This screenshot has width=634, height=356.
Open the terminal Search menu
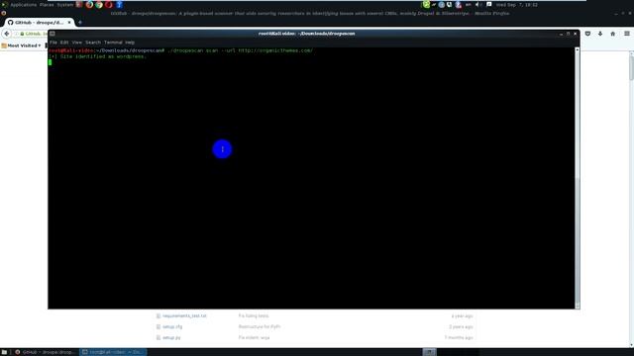93,43
